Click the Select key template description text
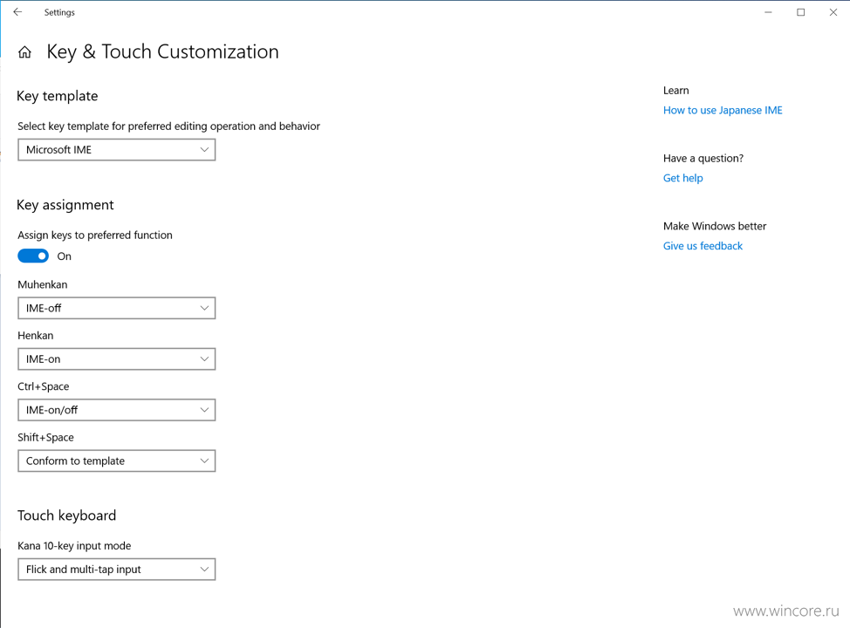Screen dimensions: 850x628 click(168, 126)
